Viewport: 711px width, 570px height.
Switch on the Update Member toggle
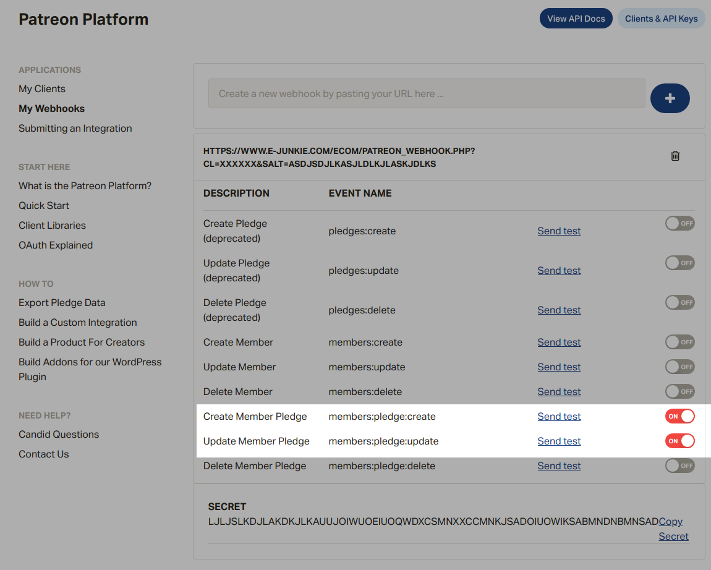[x=679, y=367]
